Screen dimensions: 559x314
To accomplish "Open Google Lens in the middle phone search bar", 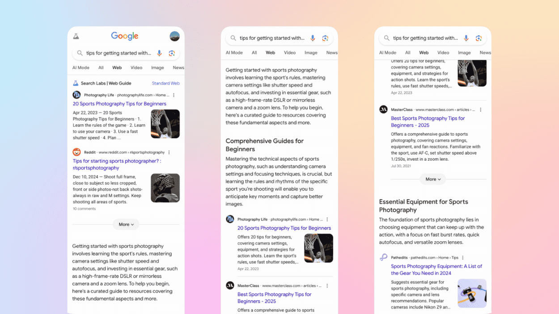I will tap(325, 38).
